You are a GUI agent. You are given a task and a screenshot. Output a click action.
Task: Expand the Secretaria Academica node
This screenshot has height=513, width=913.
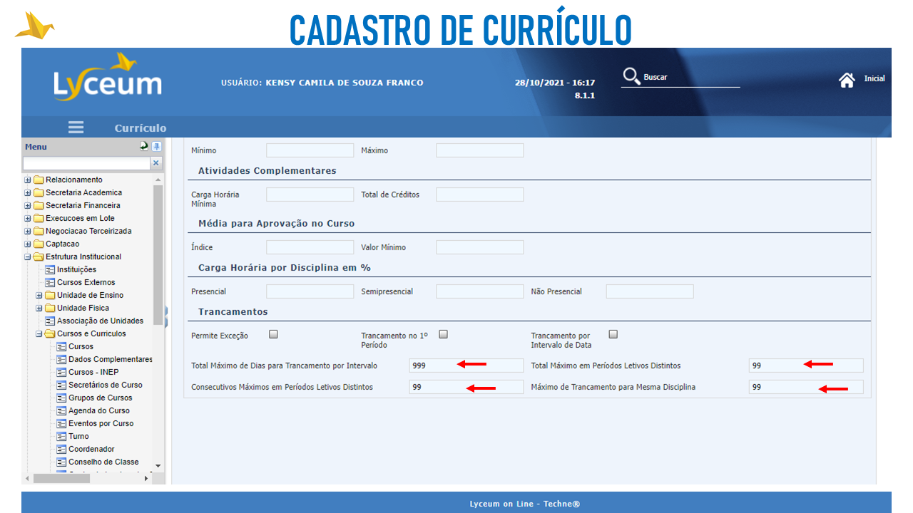point(28,193)
